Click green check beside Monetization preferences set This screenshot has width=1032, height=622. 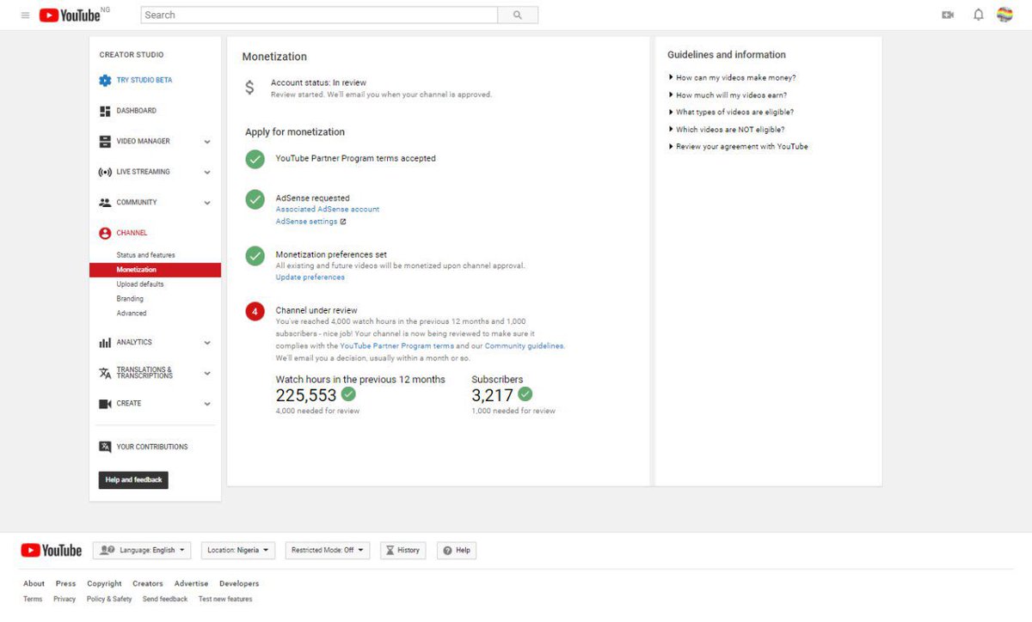click(255, 256)
